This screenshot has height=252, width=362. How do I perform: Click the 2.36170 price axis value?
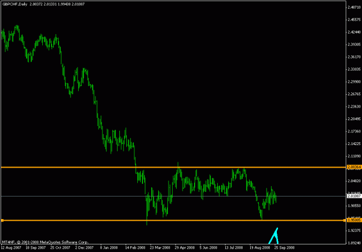pyautogui.click(x=354, y=57)
